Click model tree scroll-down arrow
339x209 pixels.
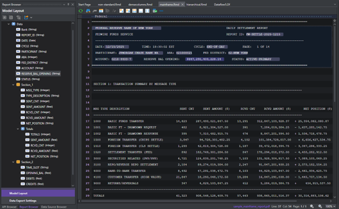(x=73, y=186)
